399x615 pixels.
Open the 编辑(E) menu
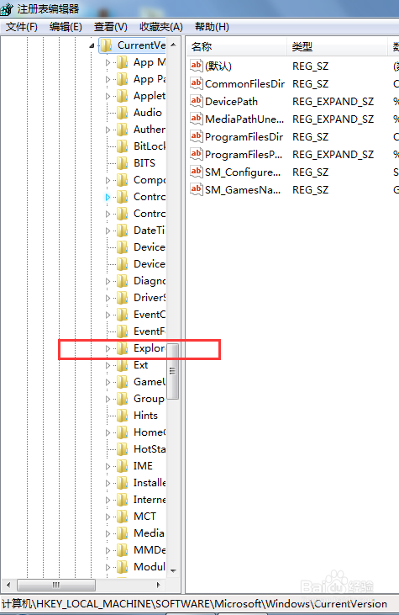point(66,27)
